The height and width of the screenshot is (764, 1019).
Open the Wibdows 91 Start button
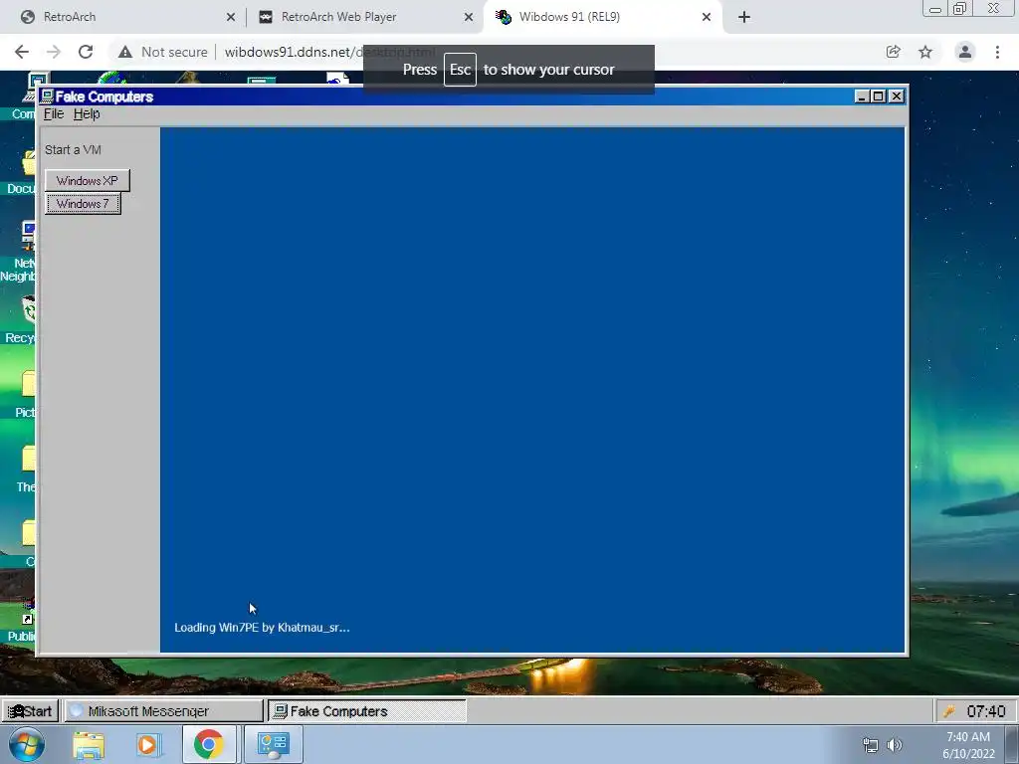point(30,711)
